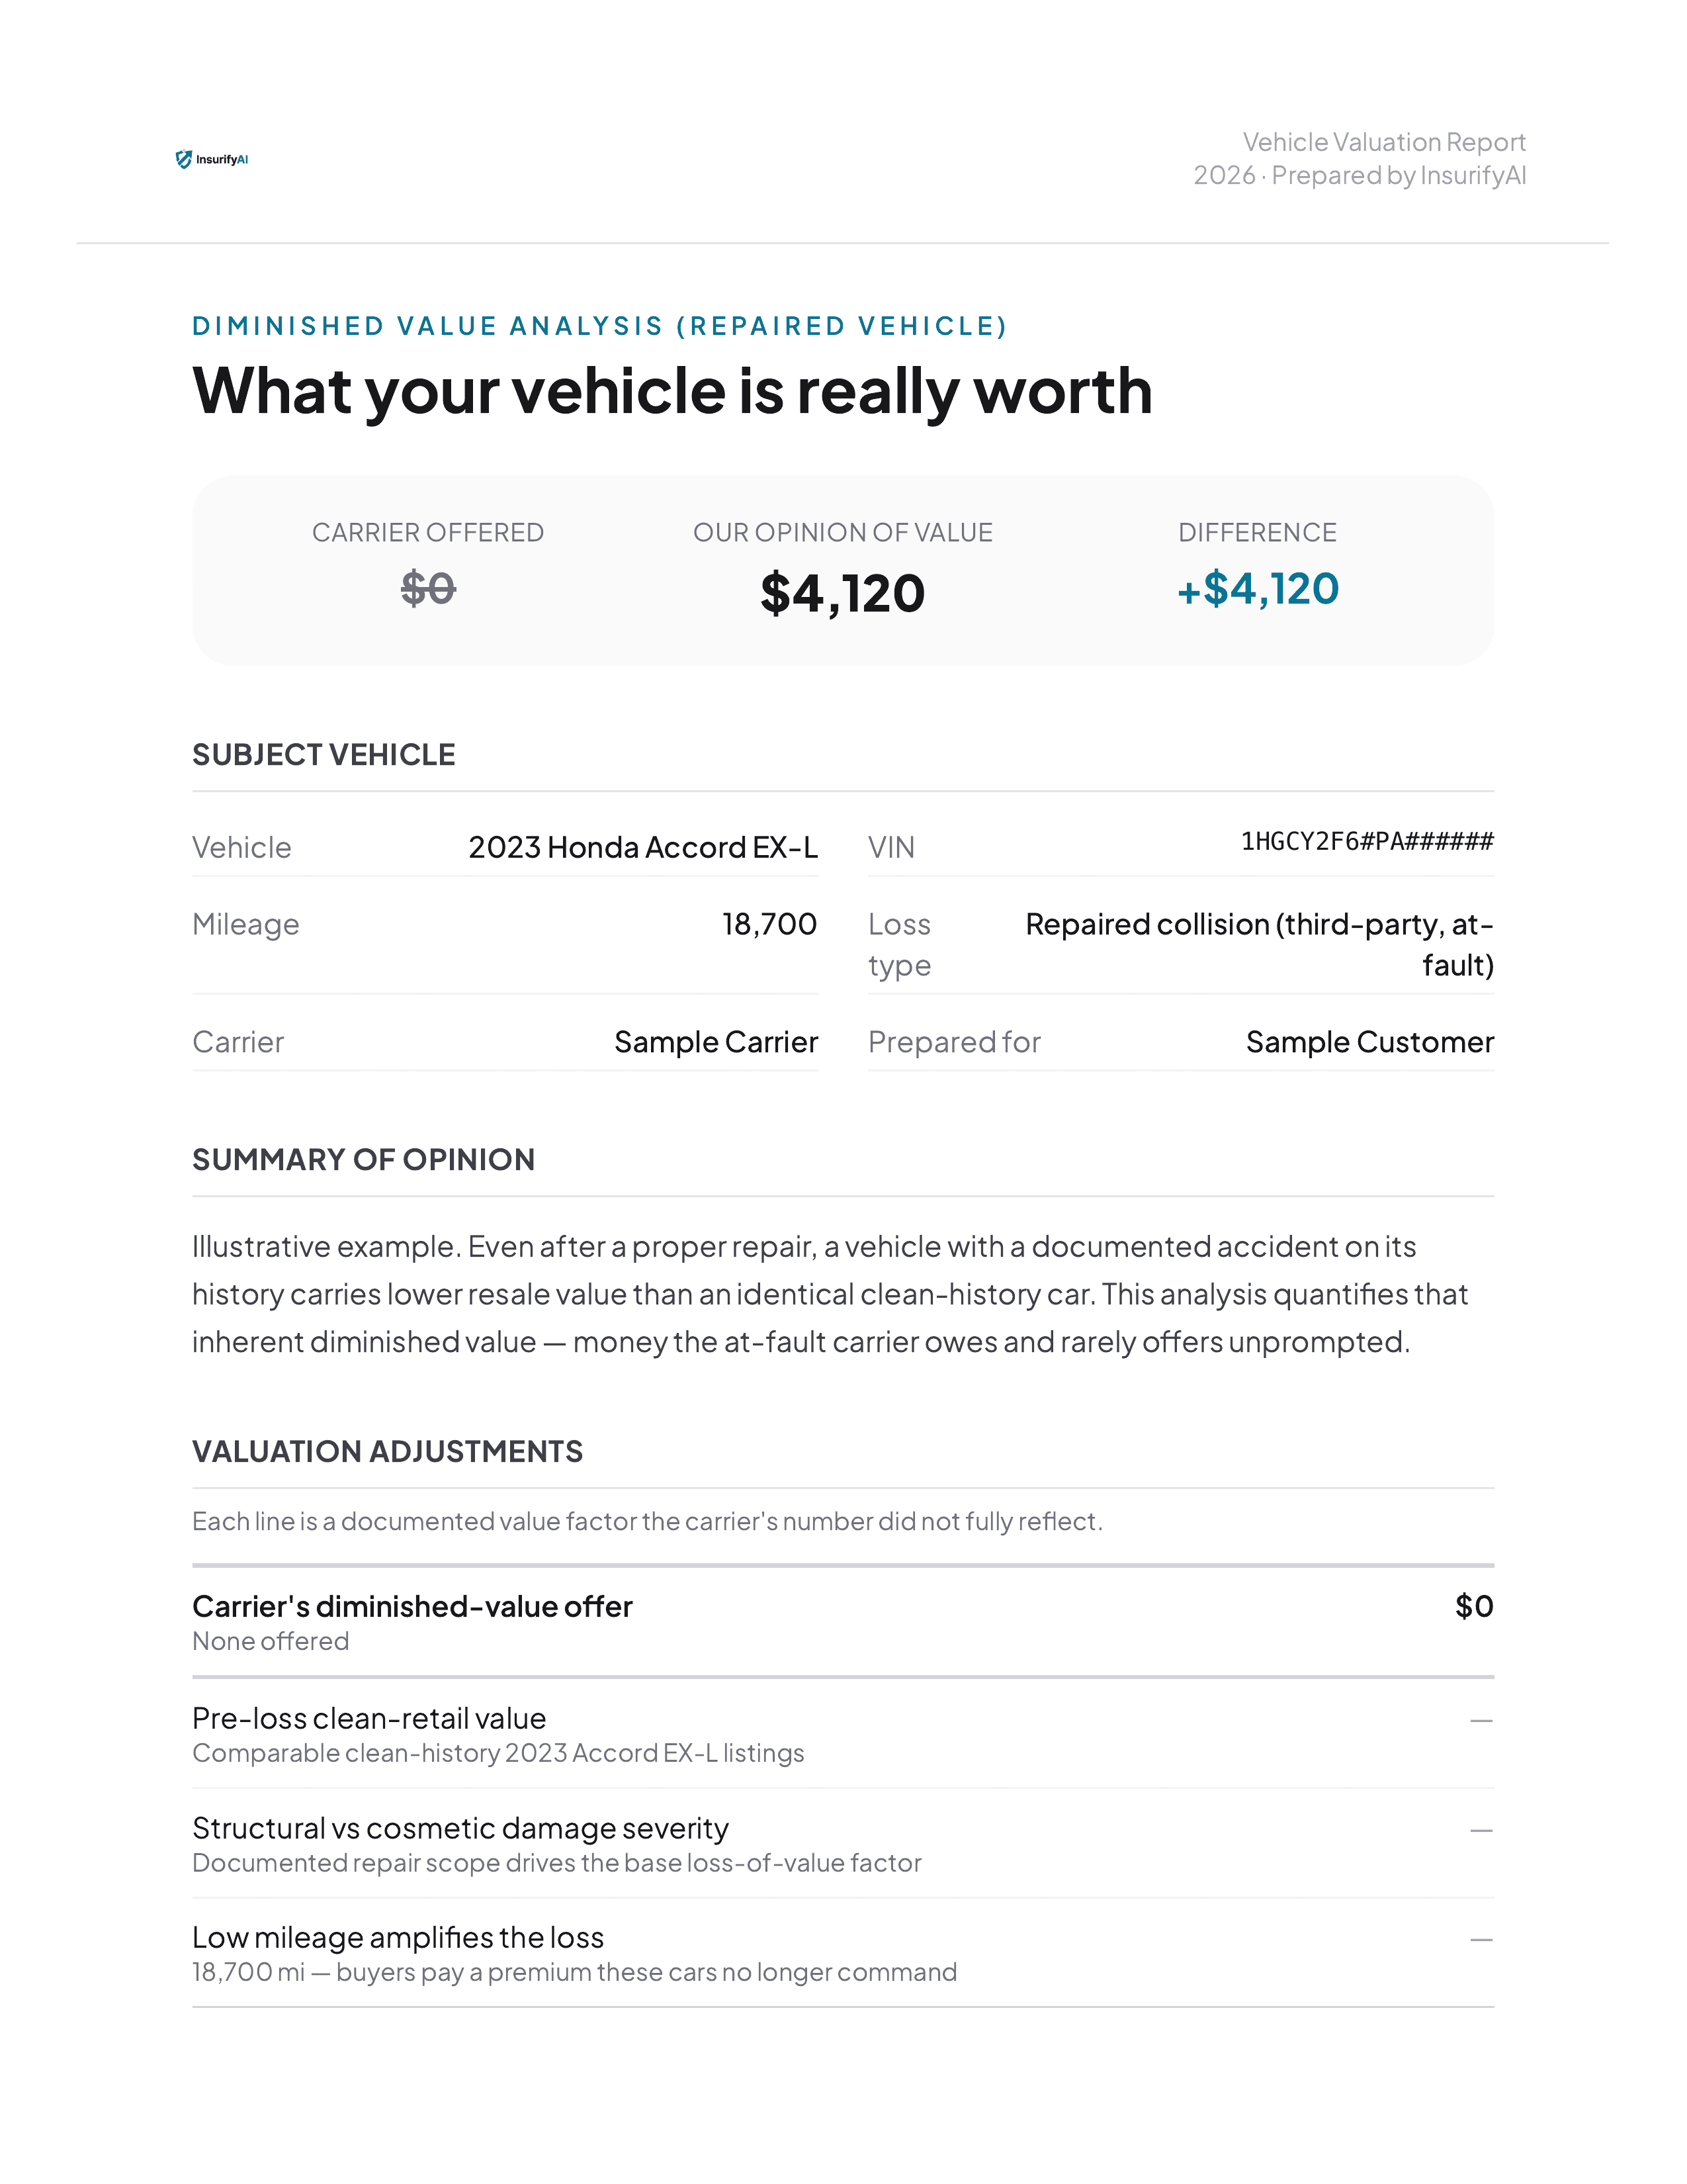Click the VIN number 1HGCY2F6#PA######
Image resolution: width=1687 pixels, height=2184 pixels.
click(1366, 841)
